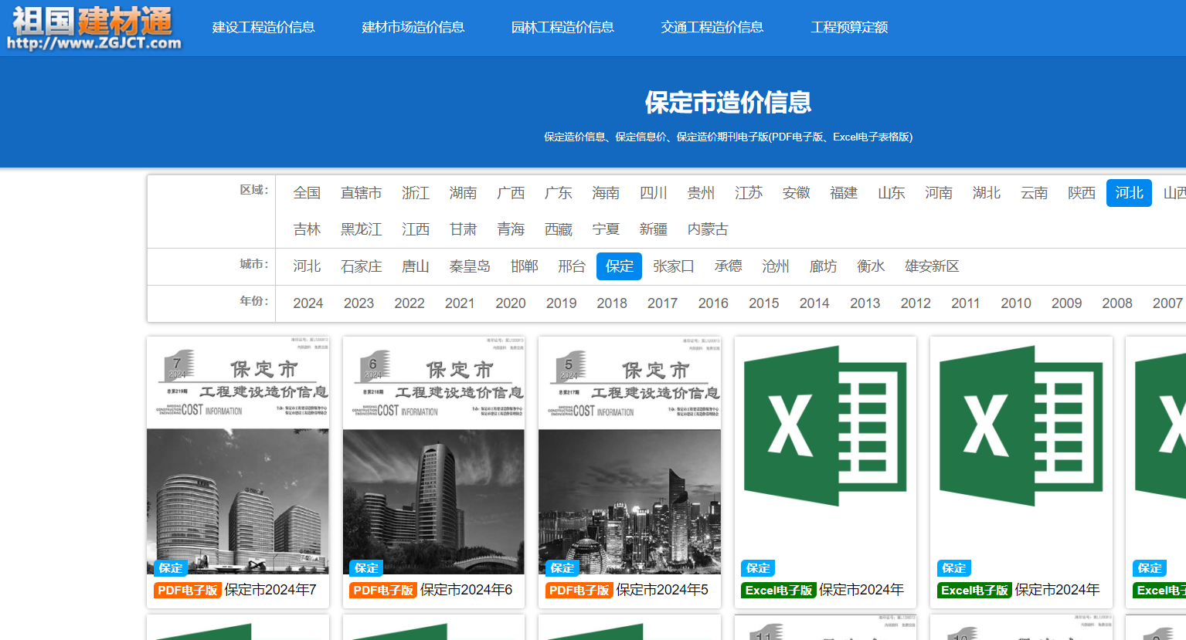Click 保定 tag on first Excel card
1186x640 pixels.
758,568
